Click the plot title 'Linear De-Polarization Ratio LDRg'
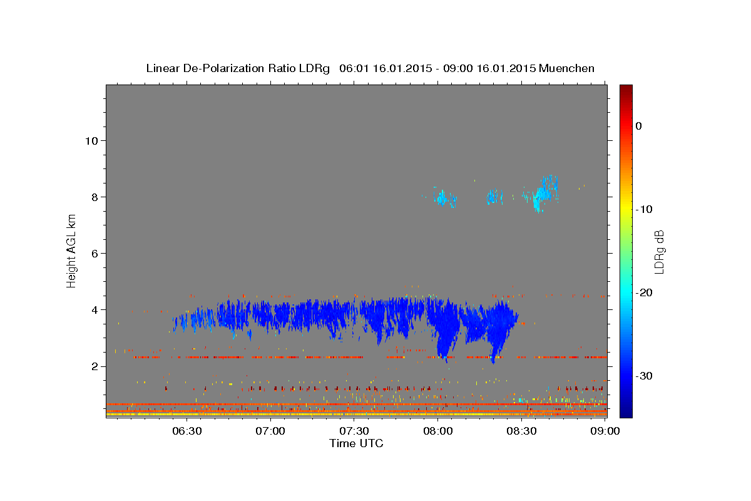This screenshot has width=751, height=501. pos(238,68)
